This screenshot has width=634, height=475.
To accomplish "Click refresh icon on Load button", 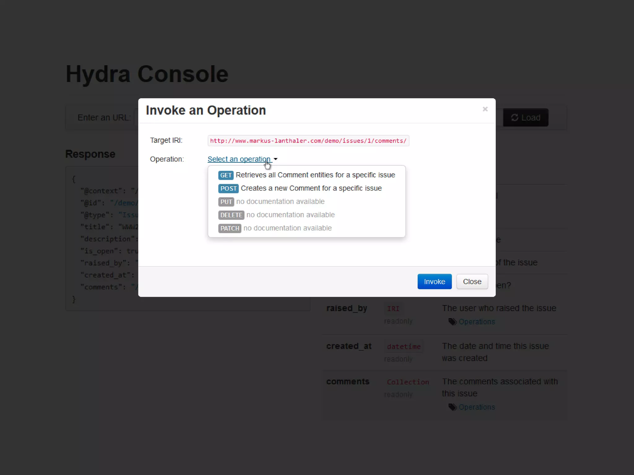I will tap(515, 118).
